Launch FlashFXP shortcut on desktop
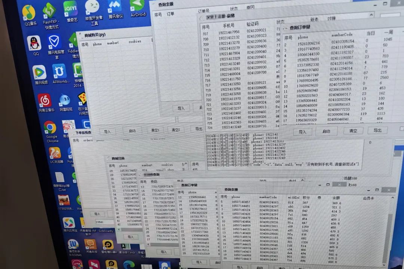 (49, 11)
